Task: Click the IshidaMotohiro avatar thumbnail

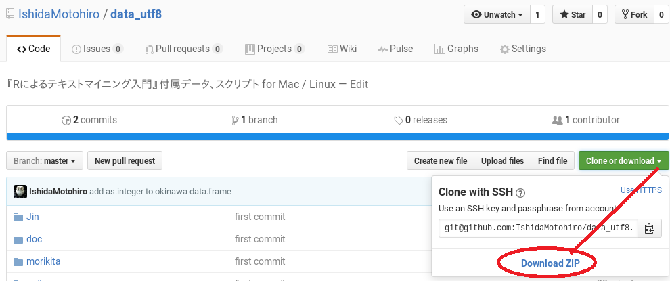Action: [20, 192]
